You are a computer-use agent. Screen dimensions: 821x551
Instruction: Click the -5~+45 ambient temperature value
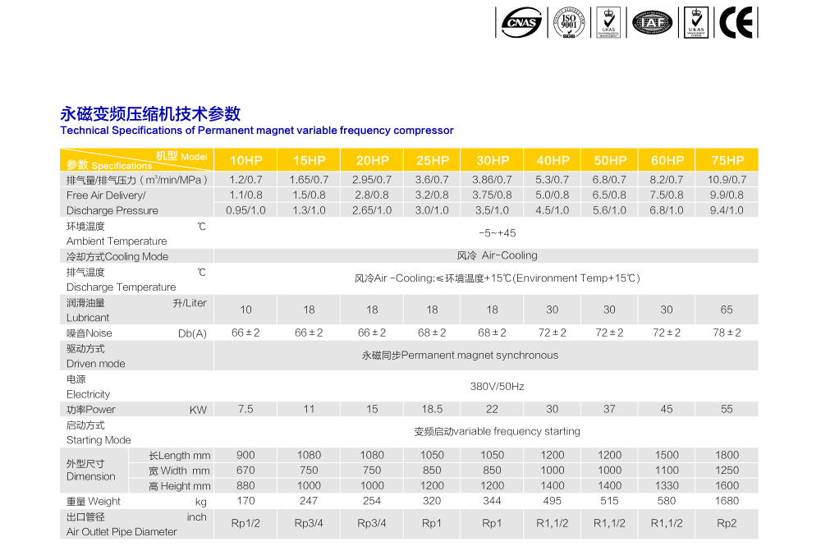click(x=497, y=233)
